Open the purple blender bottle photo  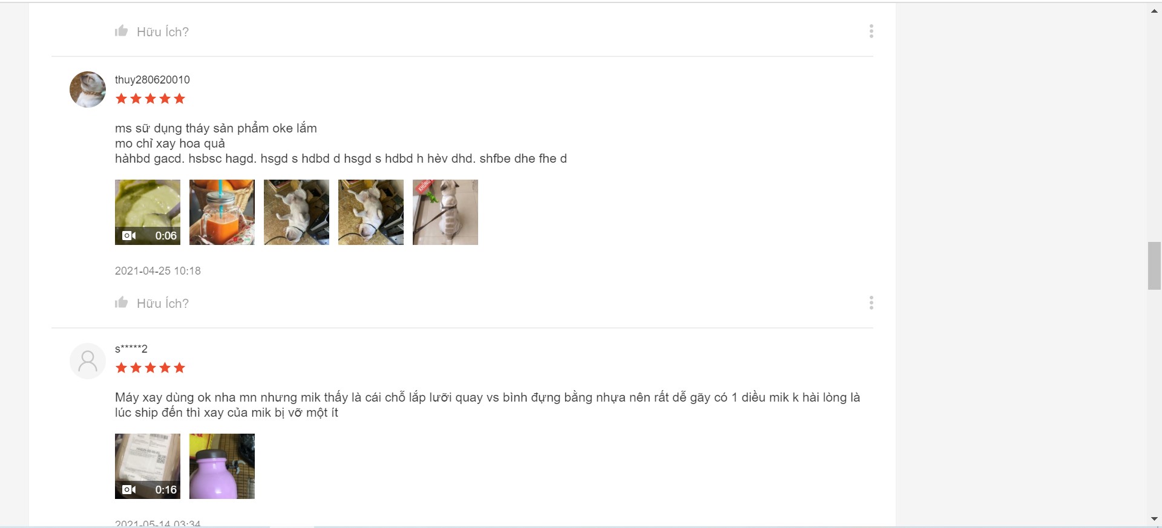[222, 466]
